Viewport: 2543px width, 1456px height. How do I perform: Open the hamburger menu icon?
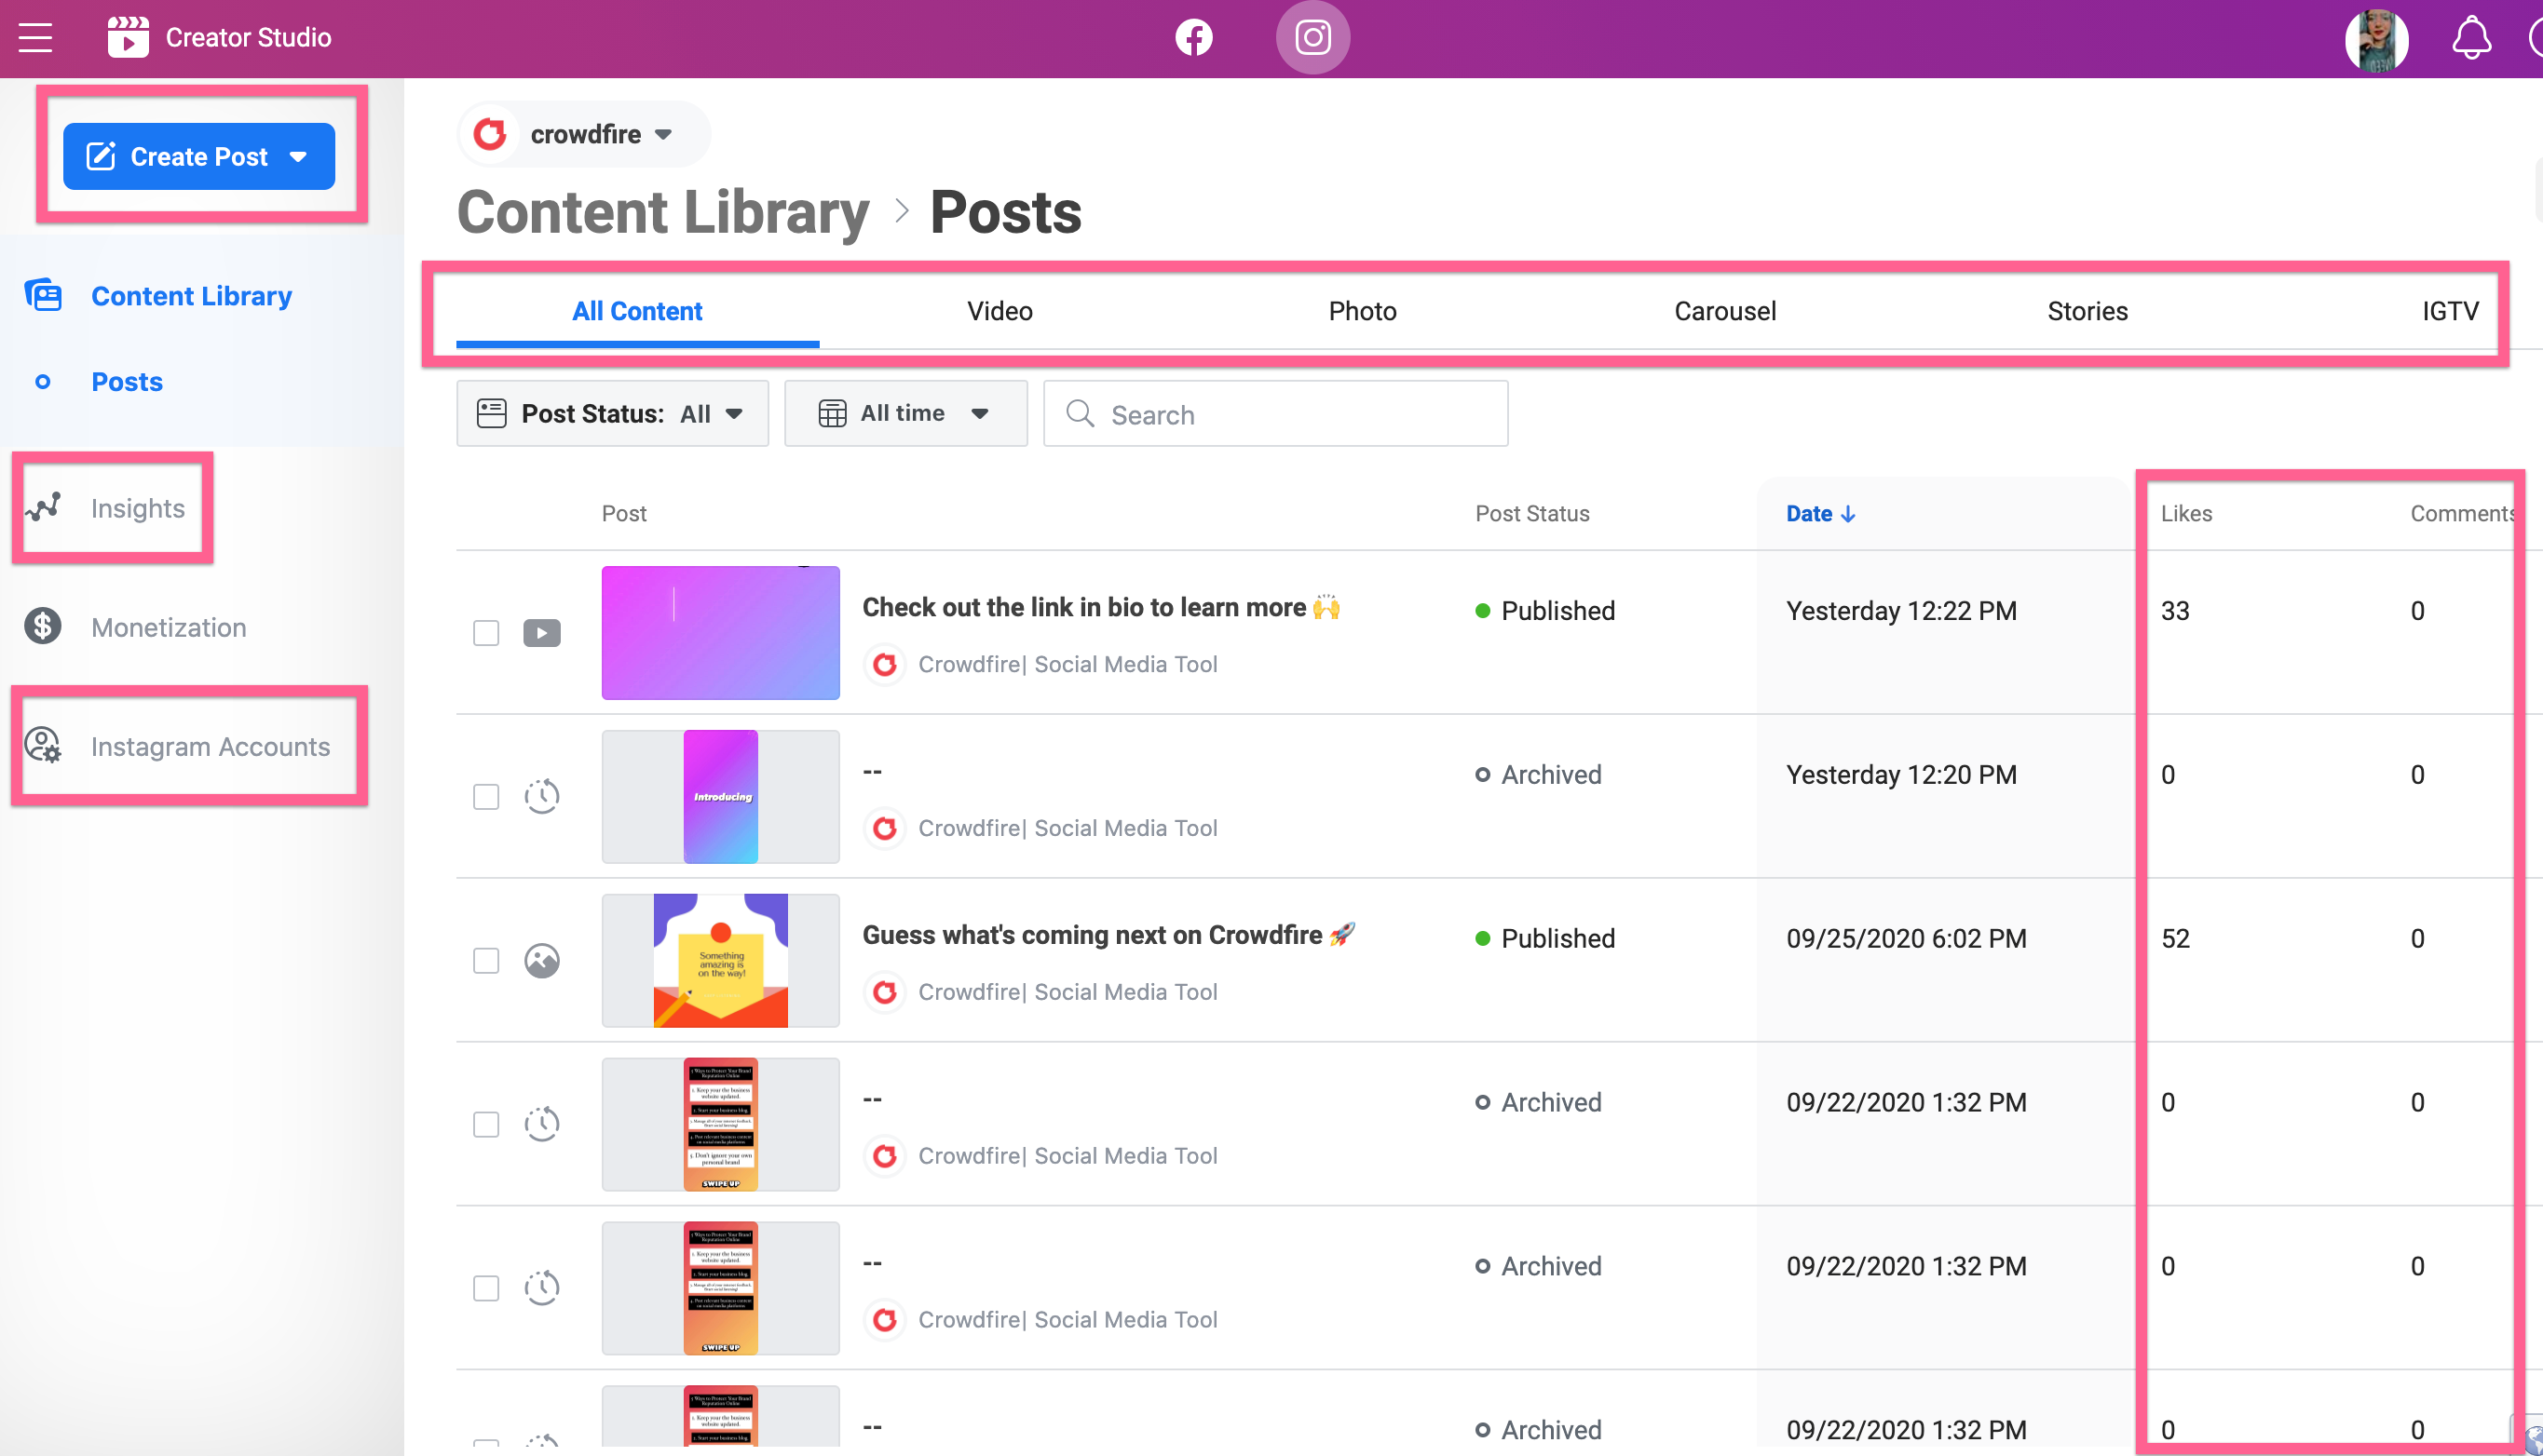click(x=35, y=38)
